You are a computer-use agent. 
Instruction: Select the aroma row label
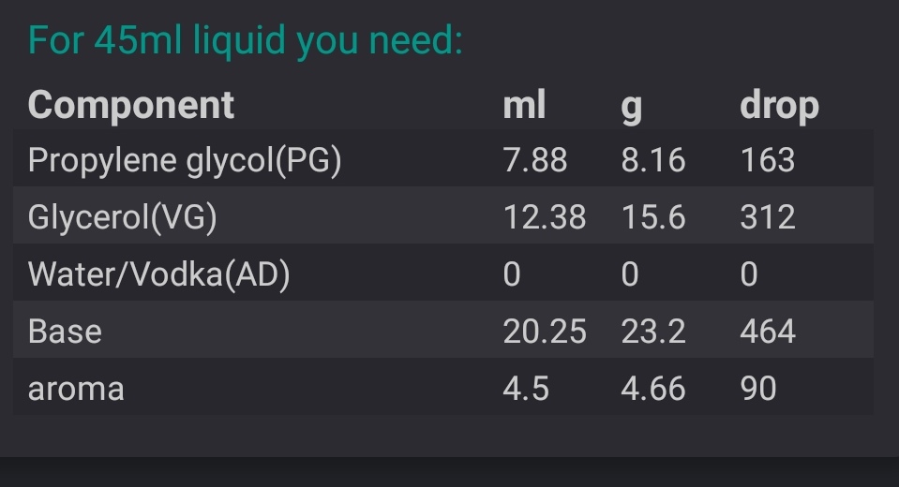pyautogui.click(x=76, y=391)
